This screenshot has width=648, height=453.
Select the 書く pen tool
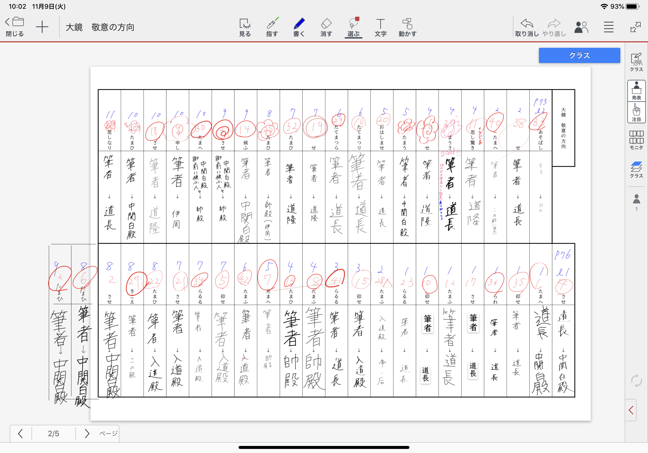(x=299, y=27)
